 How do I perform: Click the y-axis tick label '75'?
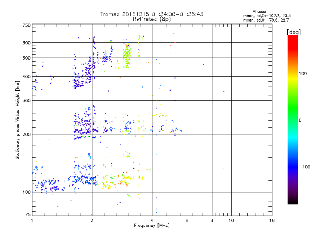click(x=28, y=214)
